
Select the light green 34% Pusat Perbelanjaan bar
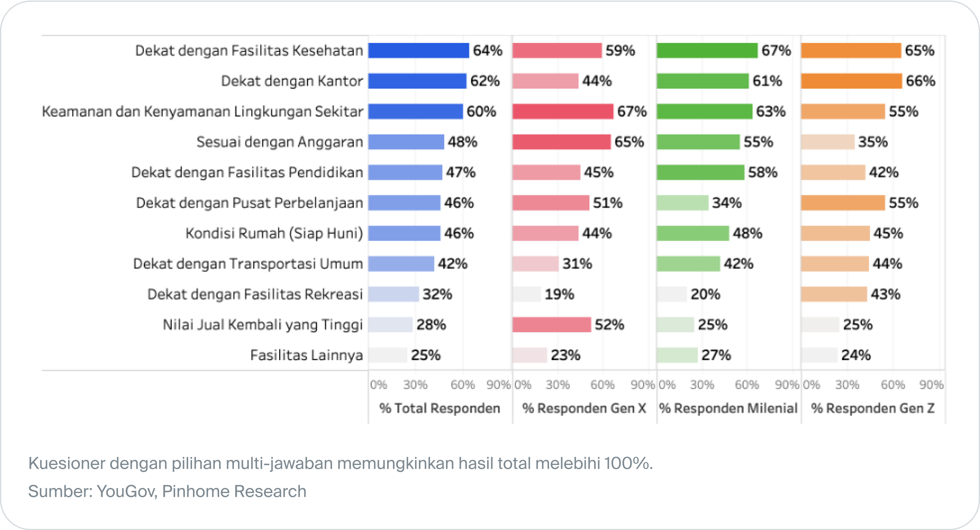pyautogui.click(x=682, y=202)
